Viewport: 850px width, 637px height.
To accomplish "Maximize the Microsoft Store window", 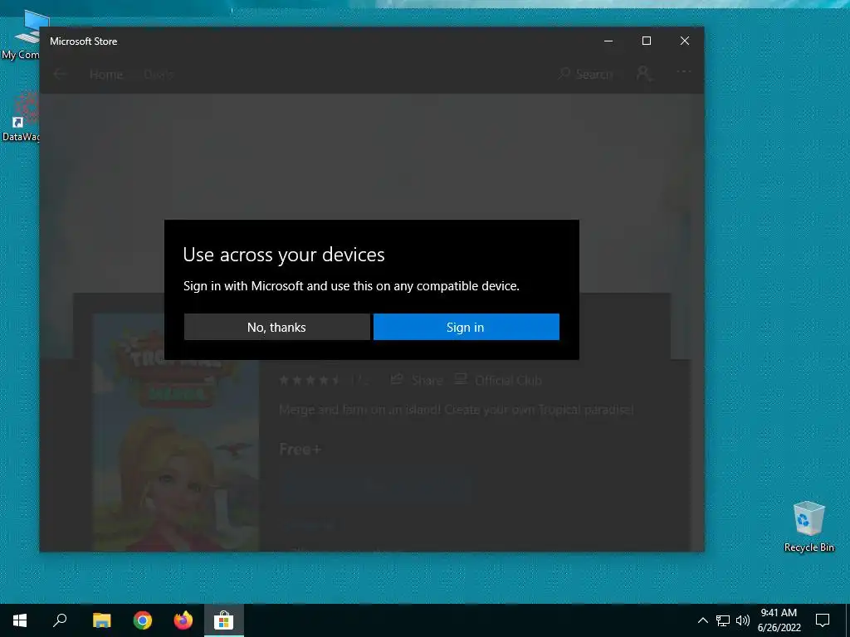I will [x=646, y=41].
